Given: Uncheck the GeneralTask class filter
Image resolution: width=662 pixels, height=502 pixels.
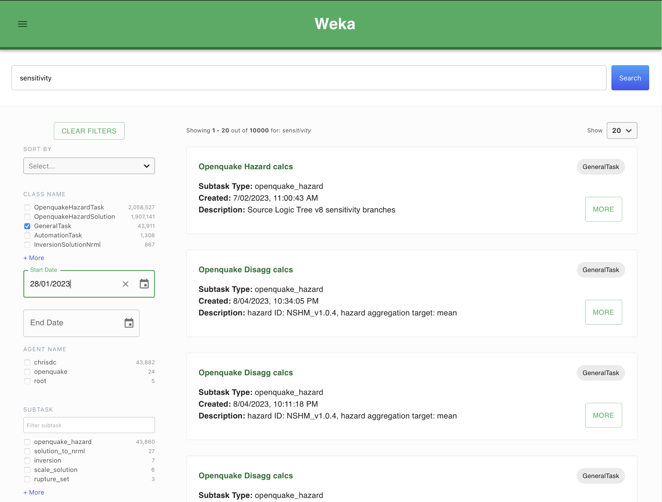Looking at the screenshot, I should click(x=27, y=226).
